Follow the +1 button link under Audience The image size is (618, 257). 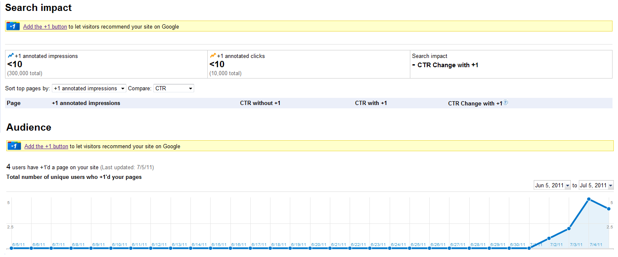pos(46,147)
